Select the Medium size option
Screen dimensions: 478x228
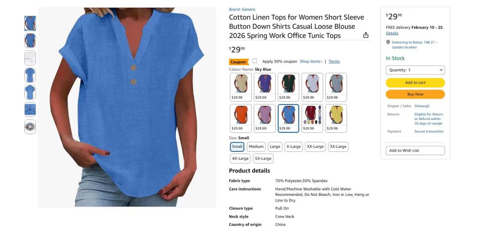coord(256,147)
